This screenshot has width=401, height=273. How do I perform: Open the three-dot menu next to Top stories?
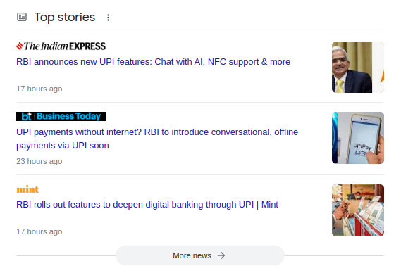point(108,18)
